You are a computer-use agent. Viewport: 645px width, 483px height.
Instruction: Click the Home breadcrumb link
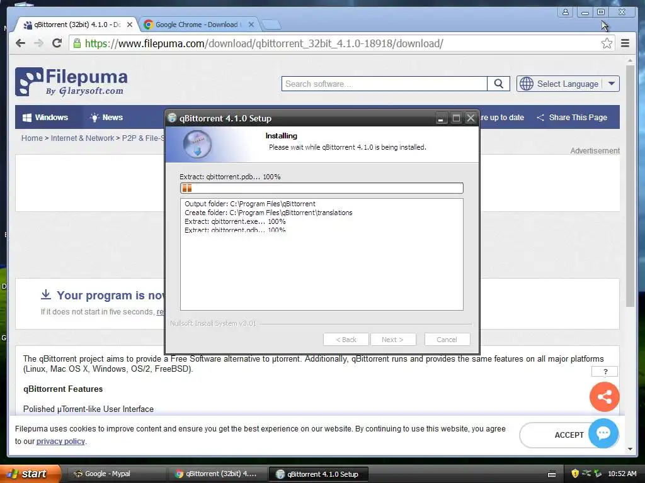click(31, 138)
